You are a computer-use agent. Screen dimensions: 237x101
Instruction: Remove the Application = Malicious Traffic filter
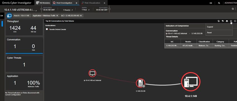click(x=57, y=16)
